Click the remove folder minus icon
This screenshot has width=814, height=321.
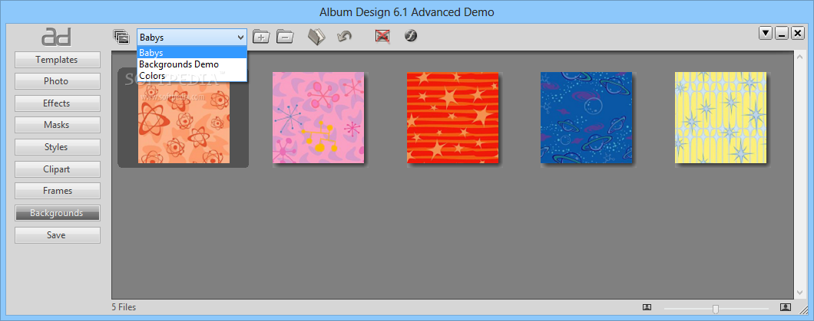pyautogui.click(x=285, y=37)
